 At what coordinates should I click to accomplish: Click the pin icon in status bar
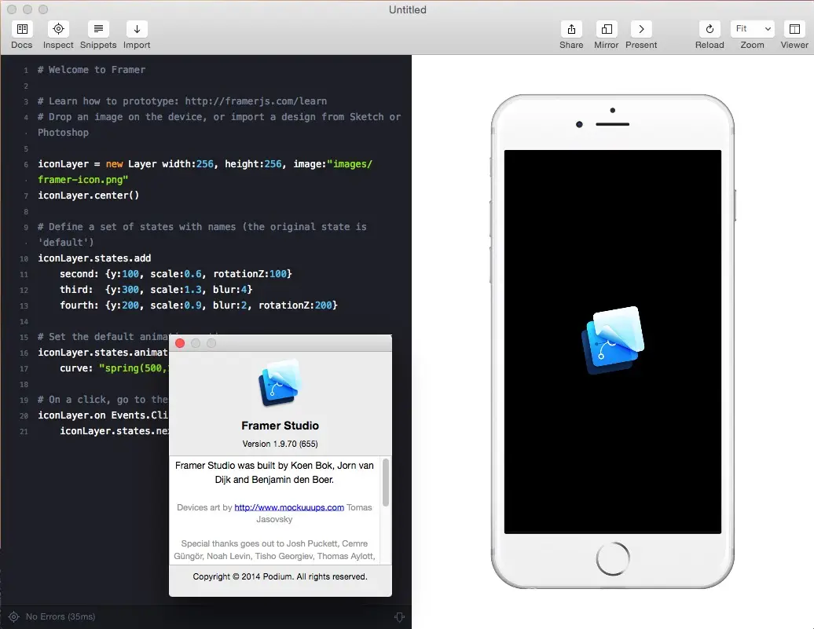398,616
